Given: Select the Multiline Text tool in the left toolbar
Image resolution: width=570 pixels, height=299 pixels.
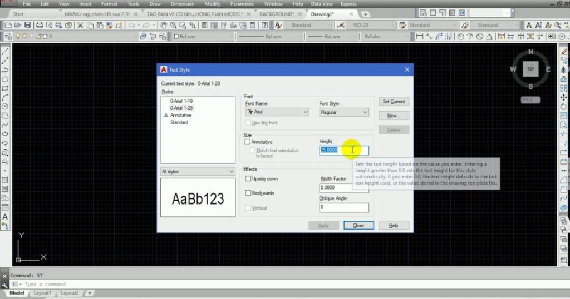Looking at the screenshot, I should pos(5,217).
